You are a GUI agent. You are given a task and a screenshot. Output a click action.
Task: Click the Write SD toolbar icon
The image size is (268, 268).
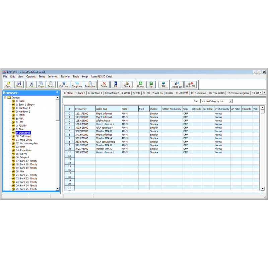190,85
